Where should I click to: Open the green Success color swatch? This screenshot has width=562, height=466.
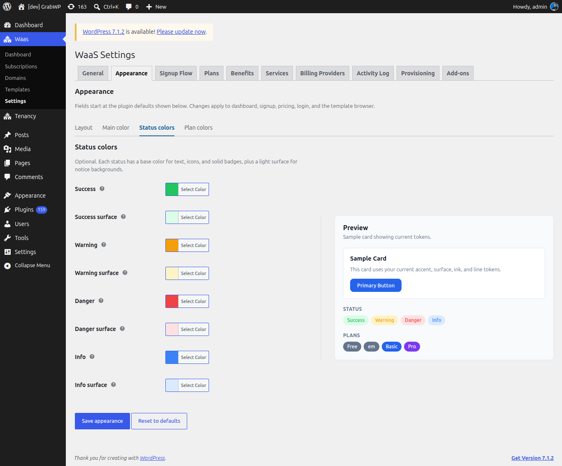pyautogui.click(x=172, y=189)
